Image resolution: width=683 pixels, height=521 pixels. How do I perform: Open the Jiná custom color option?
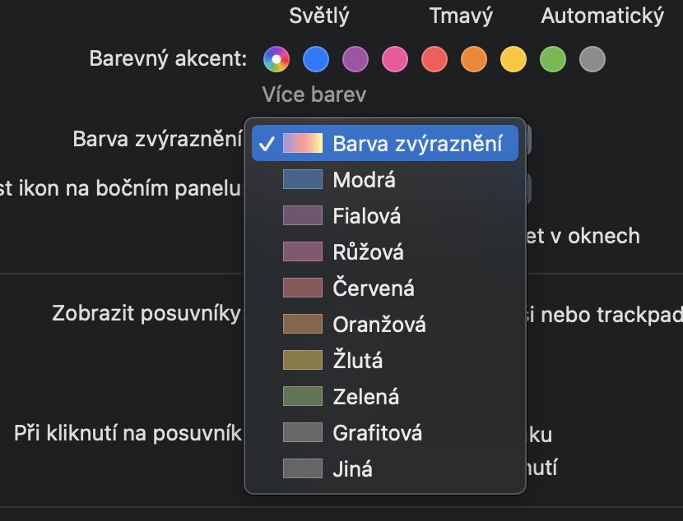coord(352,469)
